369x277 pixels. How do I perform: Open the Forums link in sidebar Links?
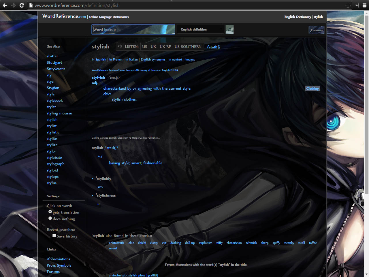[x=53, y=272]
